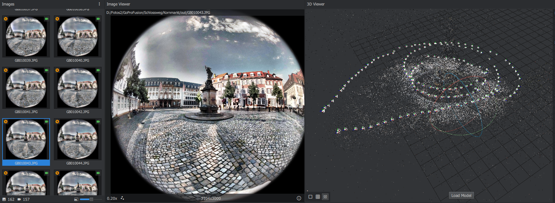
Task: Click the green camera icon on GB010041.JPG
Action: [46, 70]
